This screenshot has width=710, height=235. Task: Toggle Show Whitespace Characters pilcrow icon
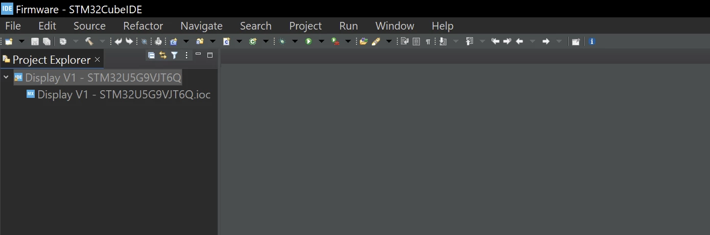pos(428,41)
